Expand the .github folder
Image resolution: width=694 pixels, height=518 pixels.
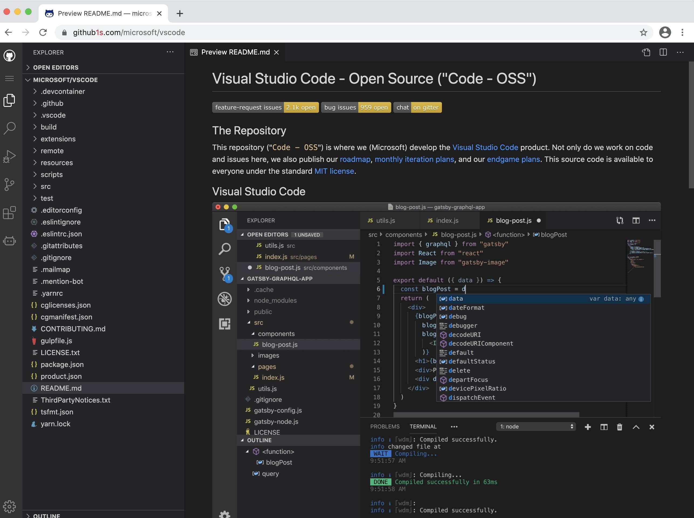coord(103,104)
